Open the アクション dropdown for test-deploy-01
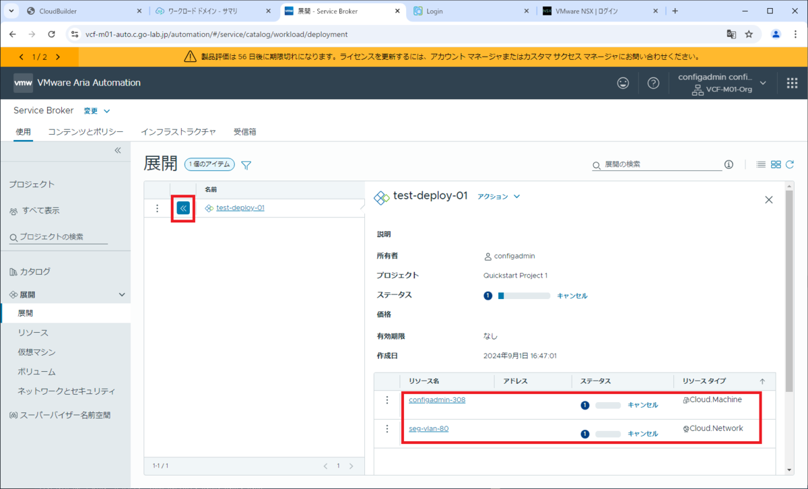 [x=499, y=197]
